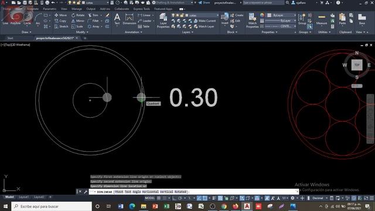Toggle snap mode in status bar
The width and height of the screenshot is (375, 211).
coord(165,198)
